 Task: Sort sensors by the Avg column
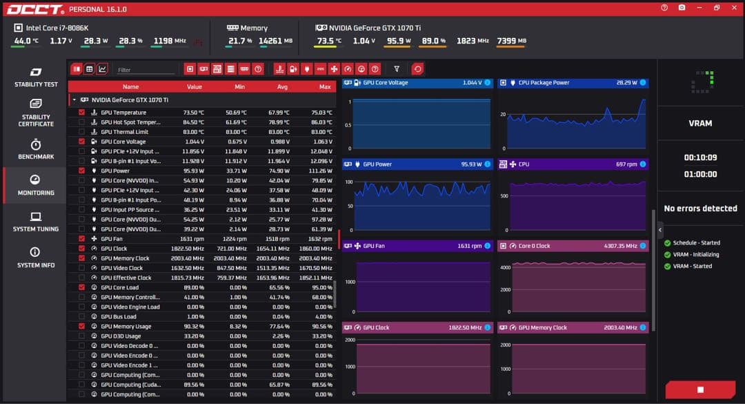click(x=282, y=86)
